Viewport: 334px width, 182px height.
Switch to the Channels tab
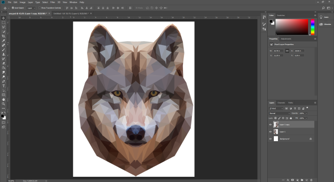click(x=281, y=103)
